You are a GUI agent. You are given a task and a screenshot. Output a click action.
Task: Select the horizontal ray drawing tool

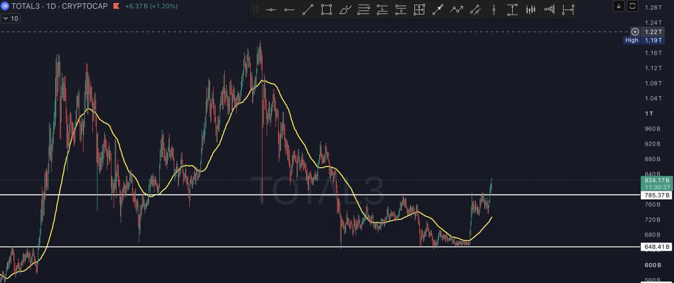point(289,10)
